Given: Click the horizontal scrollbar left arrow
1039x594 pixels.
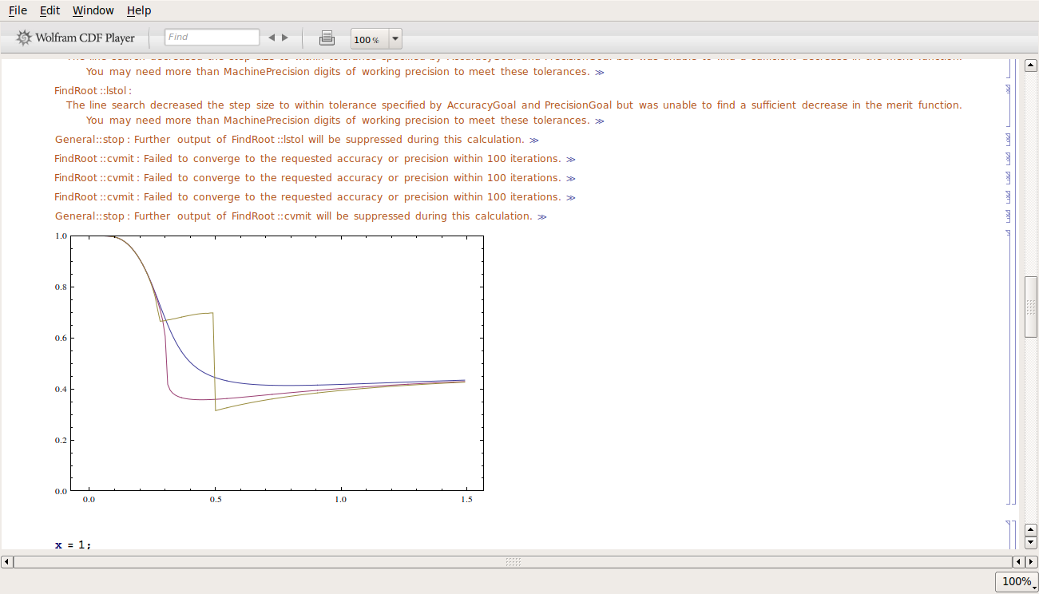Looking at the screenshot, I should (x=7, y=562).
